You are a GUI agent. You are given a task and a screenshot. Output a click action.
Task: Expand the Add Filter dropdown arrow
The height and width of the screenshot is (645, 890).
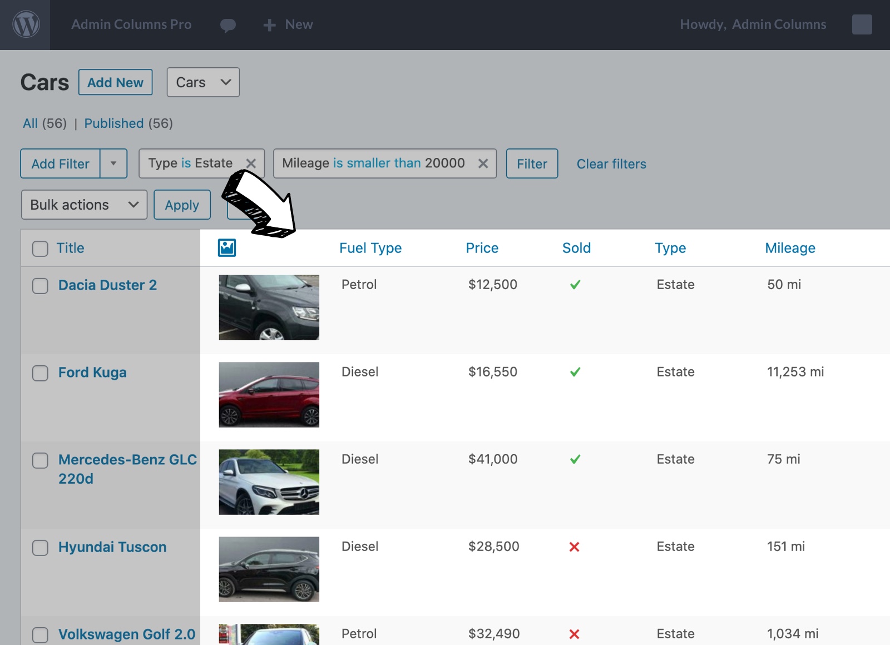pyautogui.click(x=113, y=163)
